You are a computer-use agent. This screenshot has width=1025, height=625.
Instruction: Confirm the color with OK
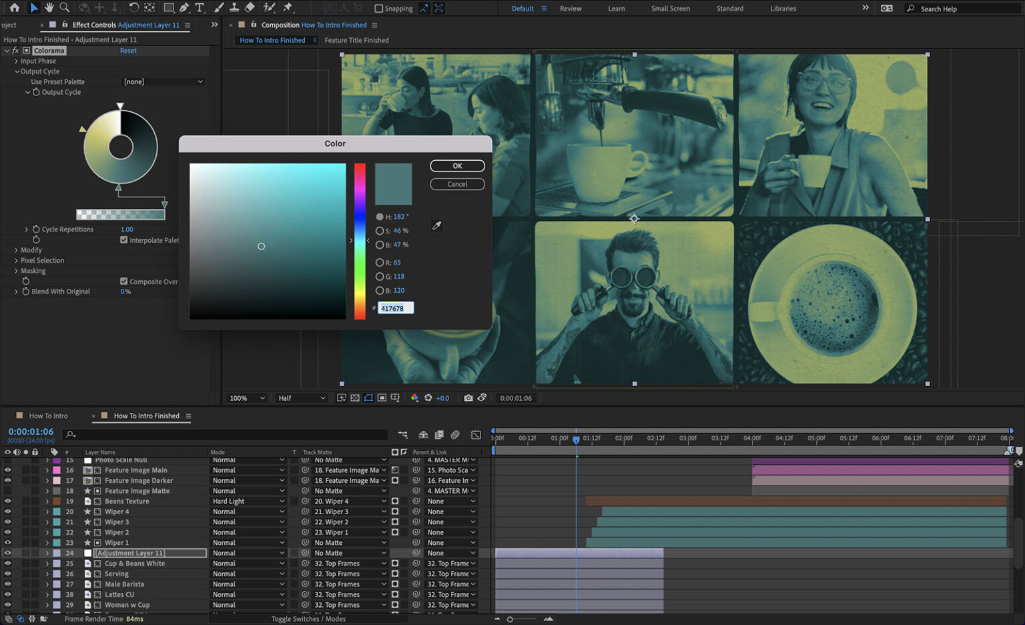coord(457,165)
